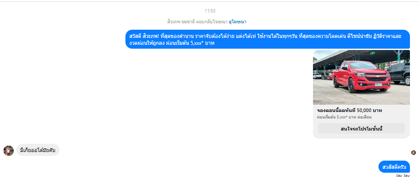Click the ad subtitle ผ่อนเริ่มต้น 5,xxx* บาท ต่อเดือน
This screenshot has height=177, width=419.
(344, 117)
